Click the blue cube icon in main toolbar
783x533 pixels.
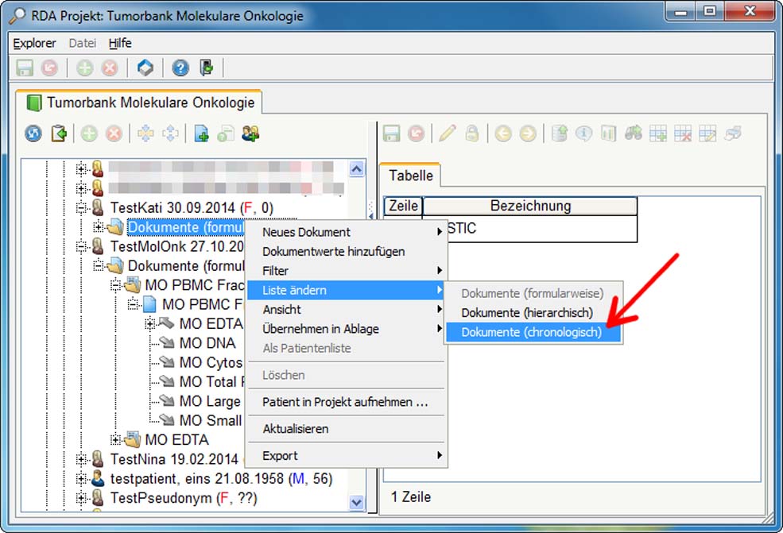[x=145, y=68]
